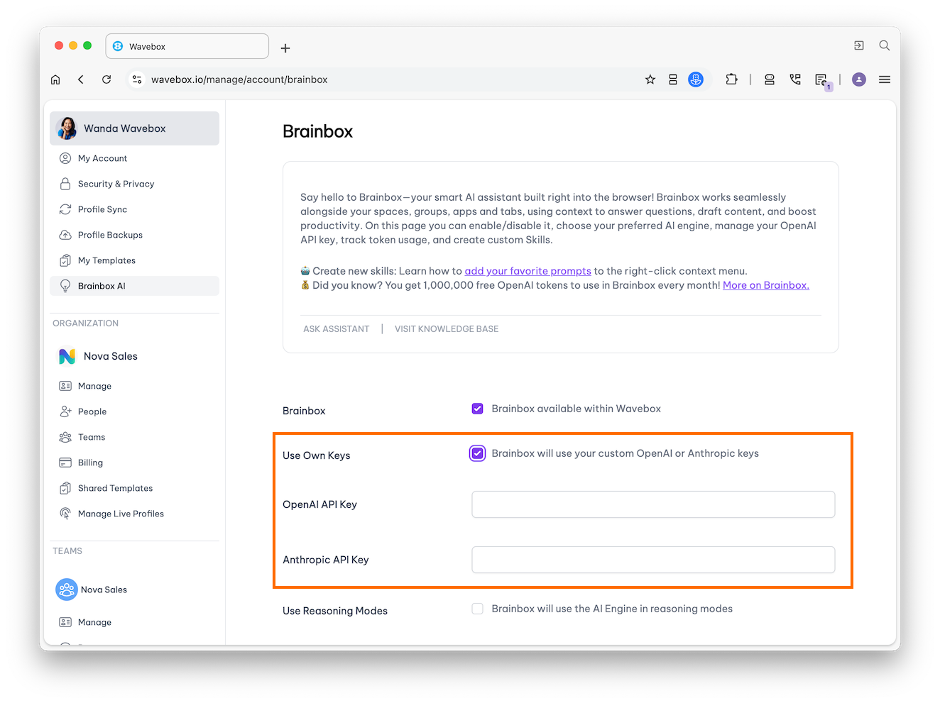The width and height of the screenshot is (940, 703).
Task: Click the ORGANIZATION section label
Action: tap(86, 323)
